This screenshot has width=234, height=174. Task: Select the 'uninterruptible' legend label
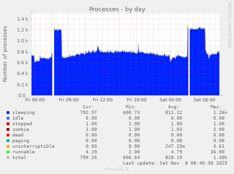click(33, 146)
